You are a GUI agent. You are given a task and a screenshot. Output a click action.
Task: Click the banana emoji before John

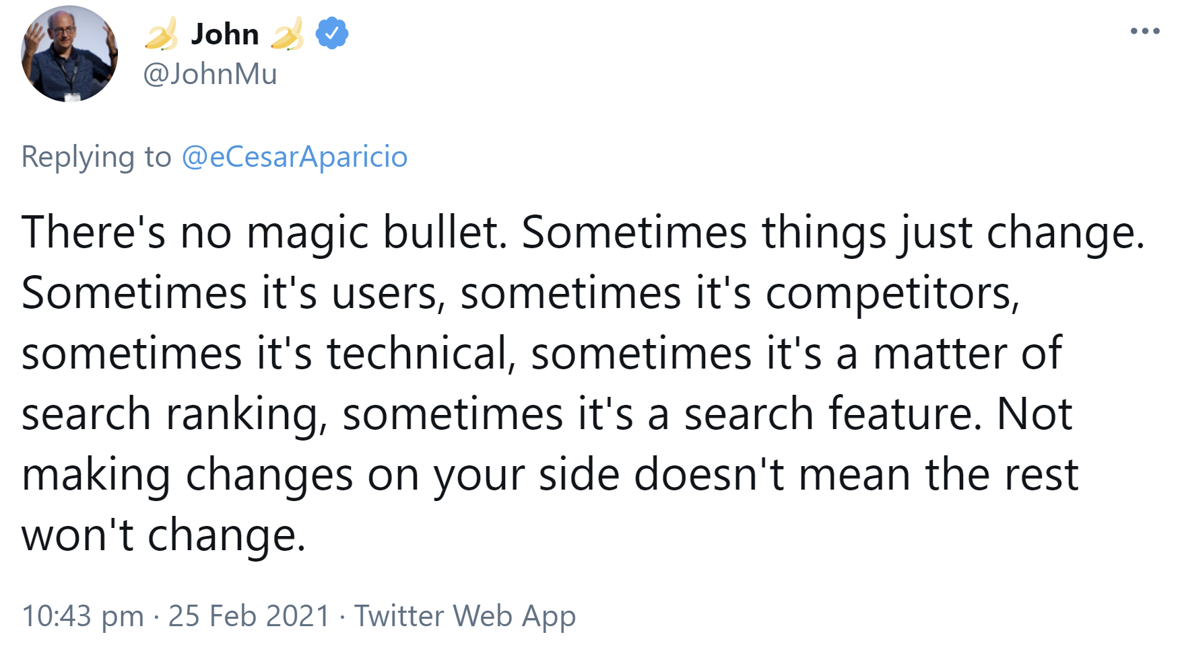click(x=162, y=34)
